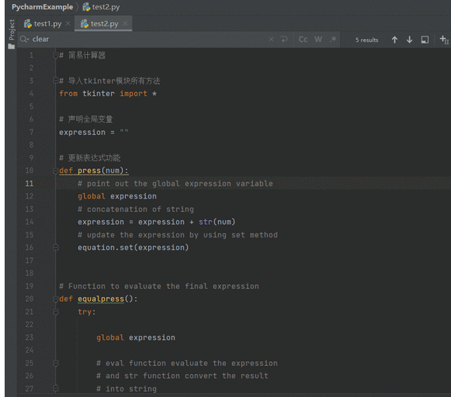Collapse the try block fold marker
Image resolution: width=451 pixels, height=397 pixels.
click(55, 312)
